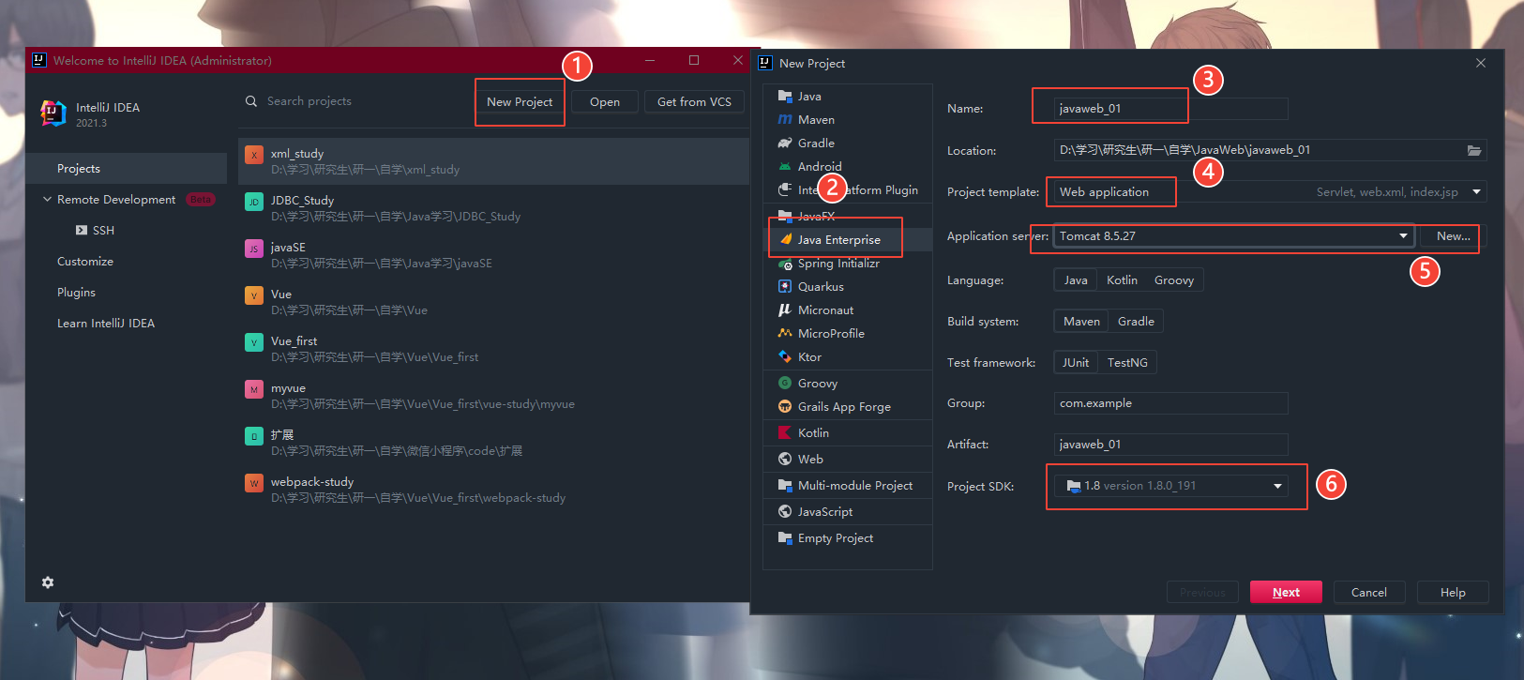Click Grails App Forge icon

pos(785,407)
